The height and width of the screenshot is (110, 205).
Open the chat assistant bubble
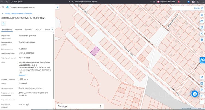(195, 94)
